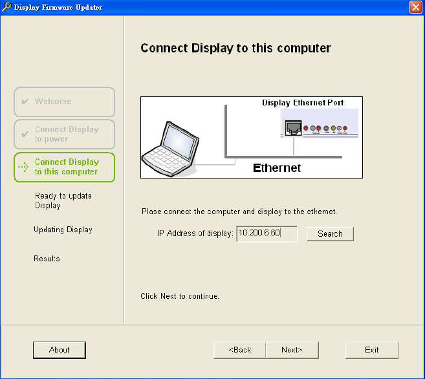Image resolution: width=425 pixels, height=379 pixels.
Task: Select the Welcome step in the sidebar
Action: pos(64,102)
